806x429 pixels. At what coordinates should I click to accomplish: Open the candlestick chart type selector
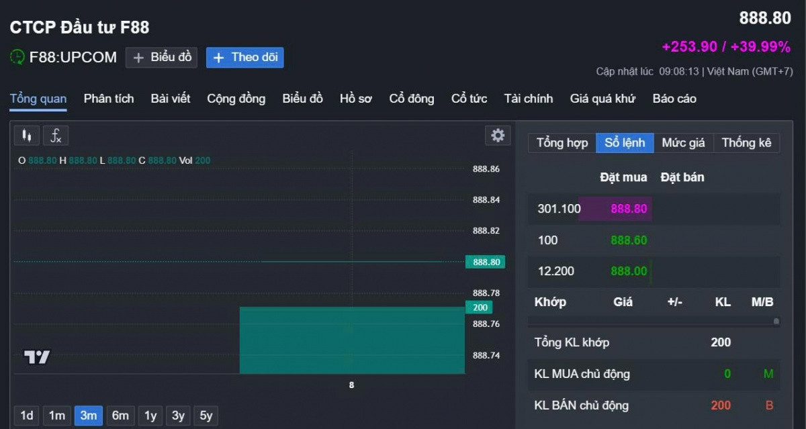pyautogui.click(x=27, y=136)
